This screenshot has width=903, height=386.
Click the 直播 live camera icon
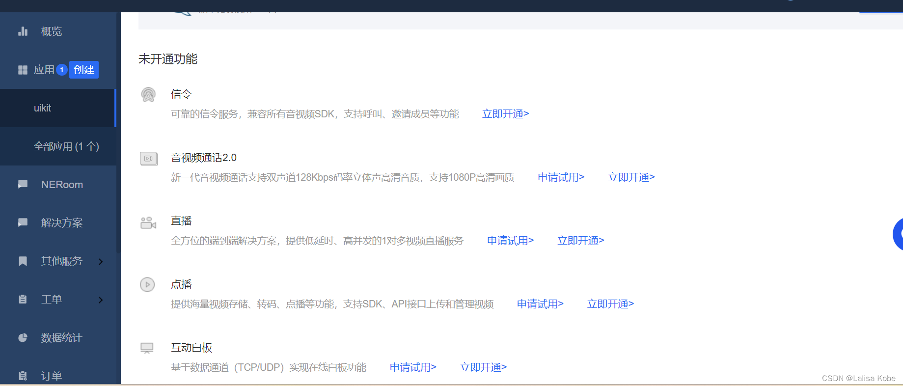click(148, 222)
